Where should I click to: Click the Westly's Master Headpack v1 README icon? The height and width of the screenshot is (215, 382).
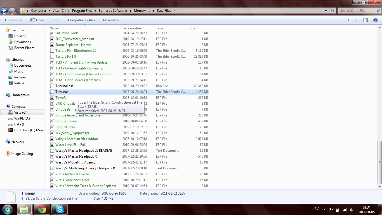coord(52,151)
